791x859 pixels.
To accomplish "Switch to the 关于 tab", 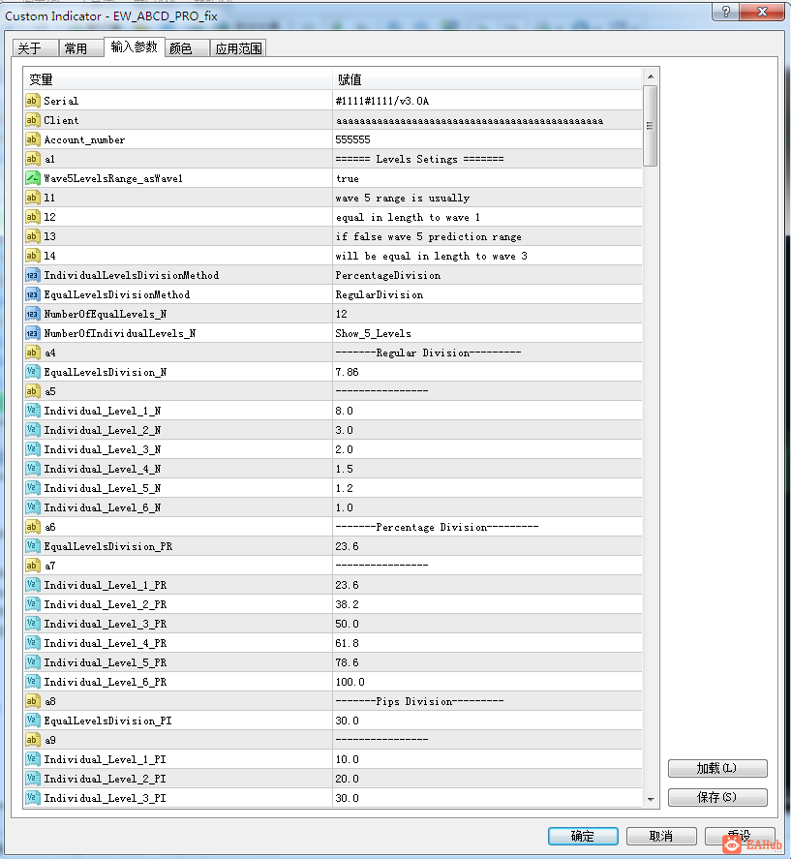I will pyautogui.click(x=35, y=48).
